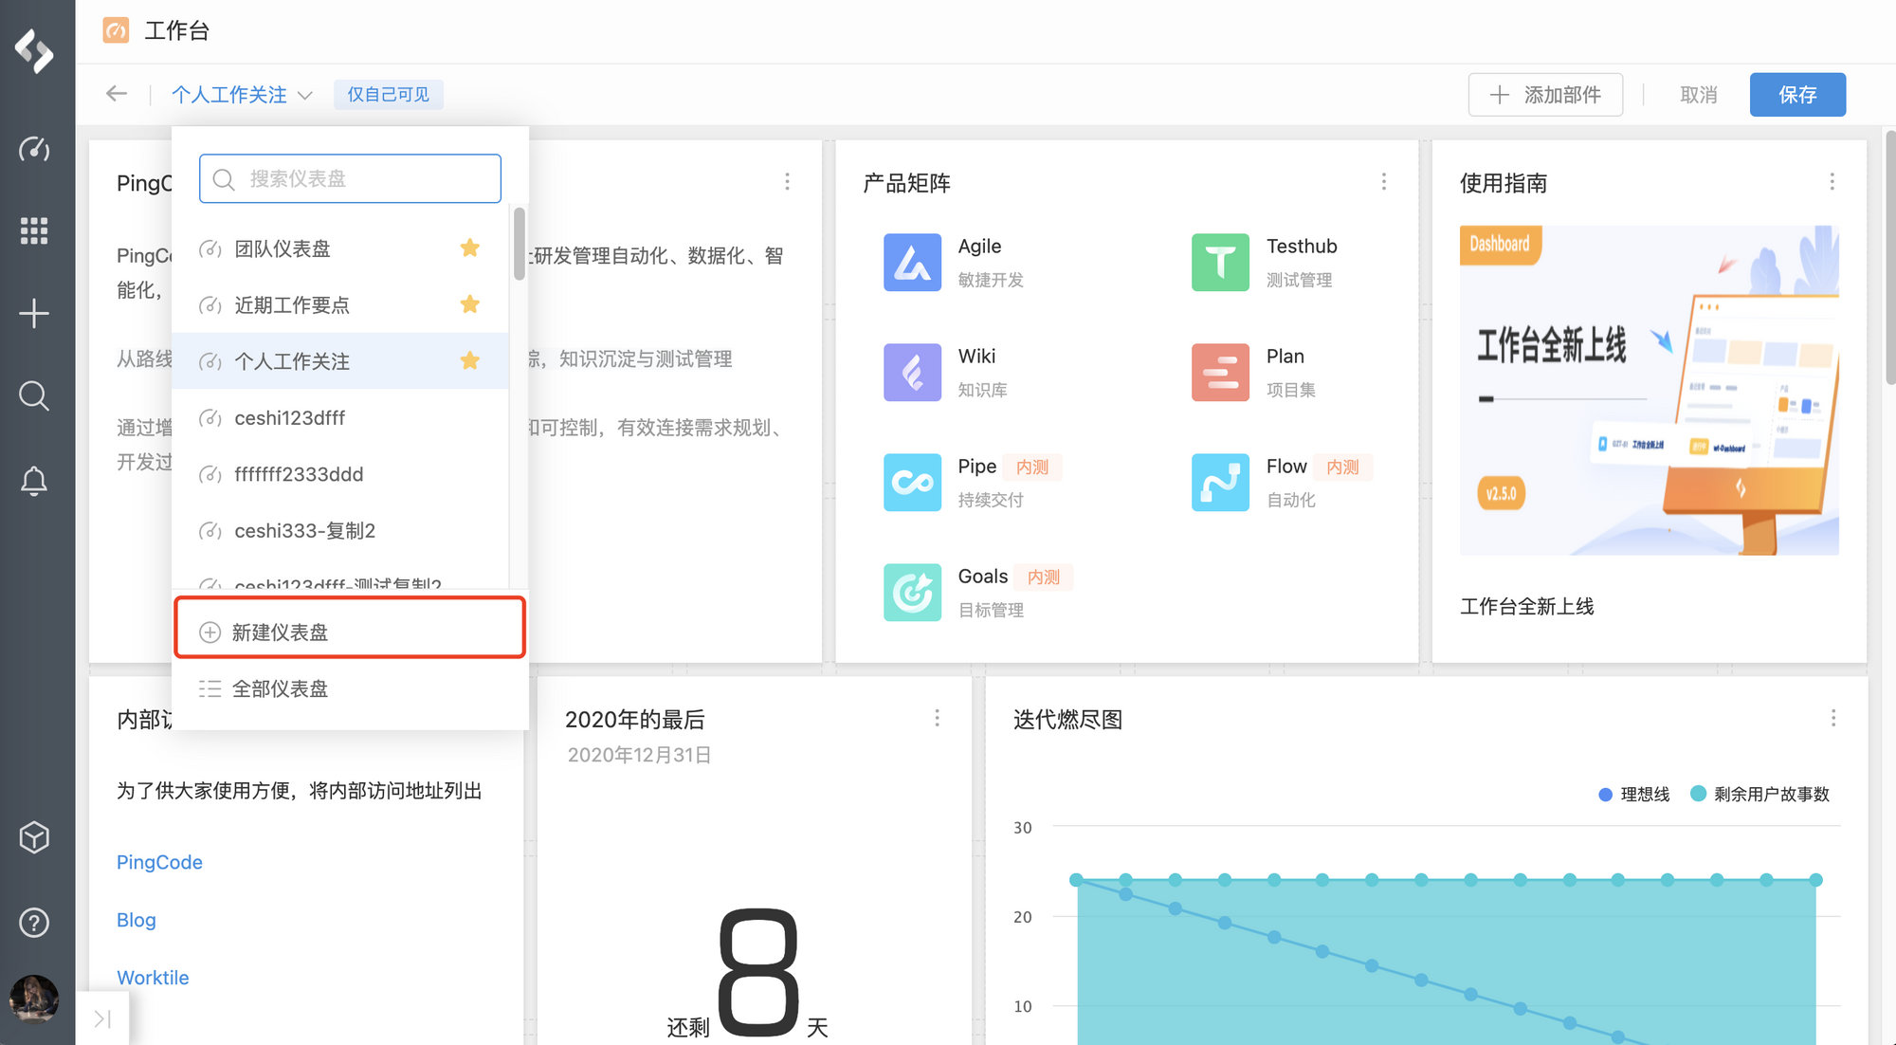This screenshot has width=1896, height=1045.
Task: Expand the sidebar with the collapse arrow icon
Action: (x=102, y=1018)
